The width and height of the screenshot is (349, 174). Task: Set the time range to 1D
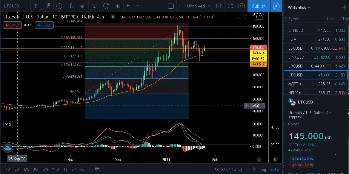8,169
